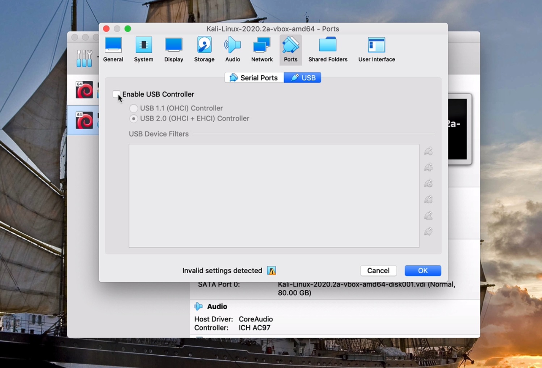Open the Audio settings section icon
The width and height of the screenshot is (542, 368).
(232, 45)
